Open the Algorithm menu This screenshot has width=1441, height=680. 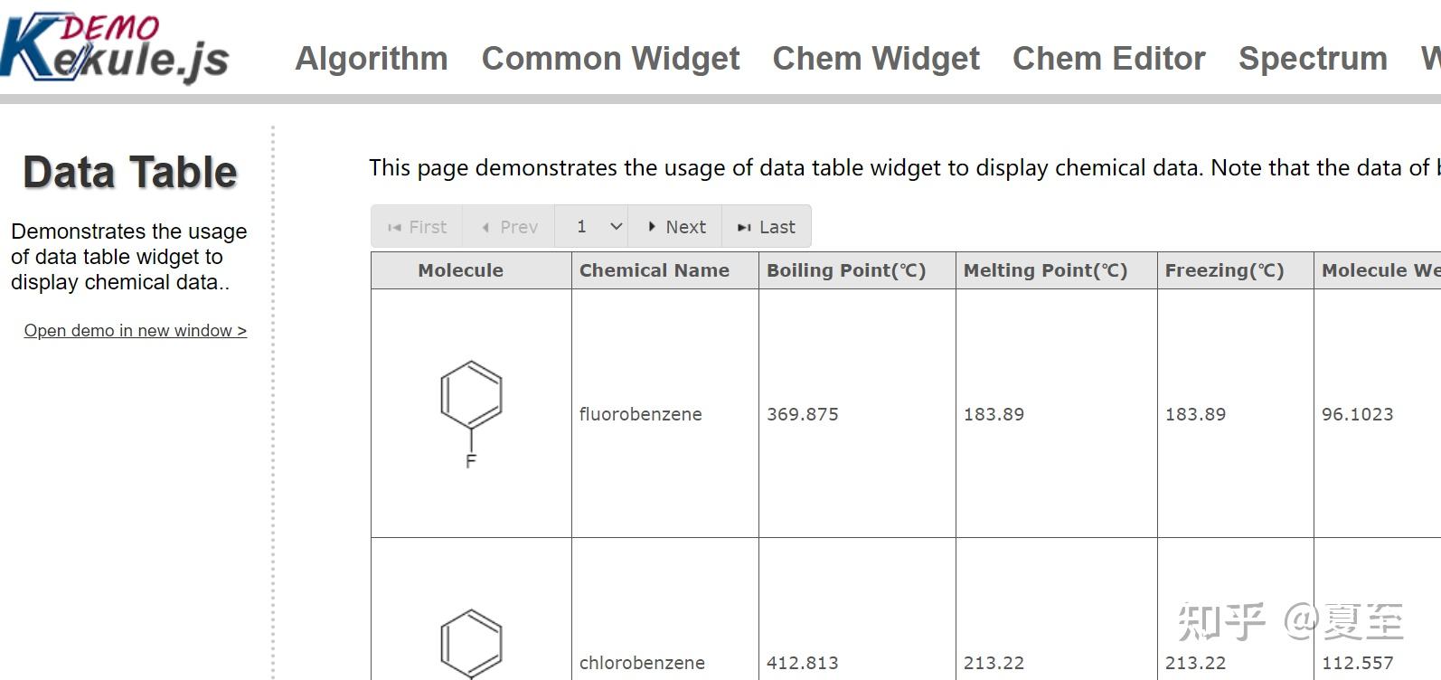click(x=372, y=59)
